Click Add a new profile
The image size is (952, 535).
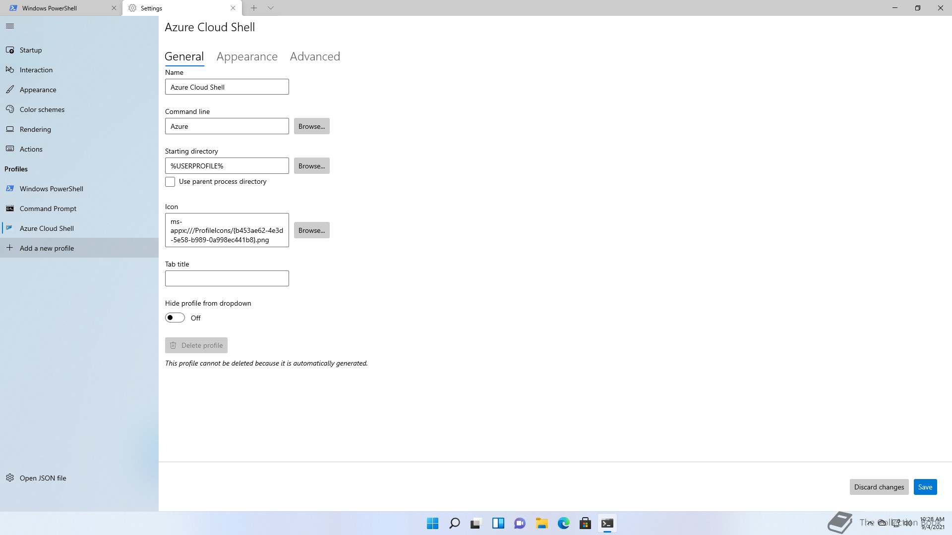coord(47,248)
